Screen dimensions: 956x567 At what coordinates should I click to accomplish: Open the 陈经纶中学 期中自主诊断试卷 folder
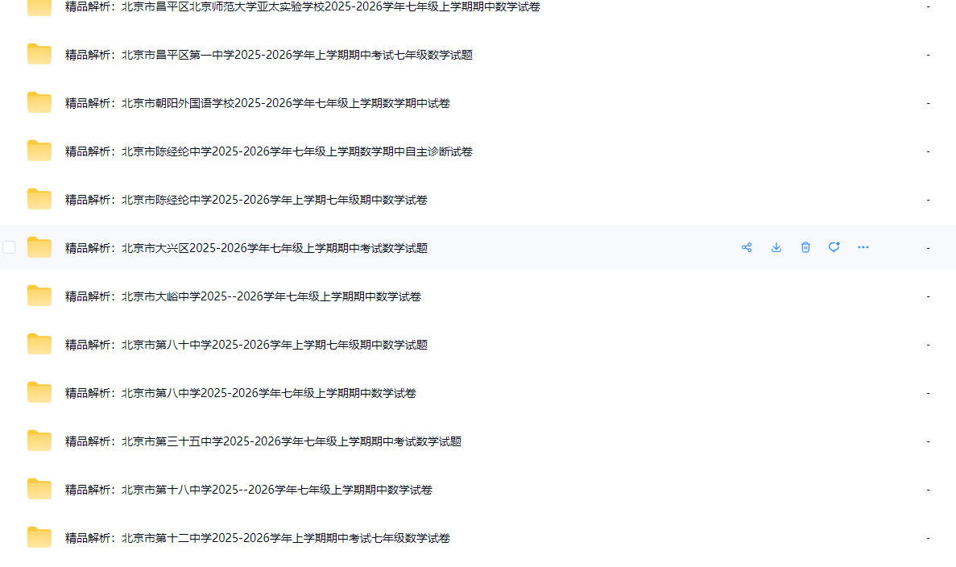pyautogui.click(x=268, y=151)
